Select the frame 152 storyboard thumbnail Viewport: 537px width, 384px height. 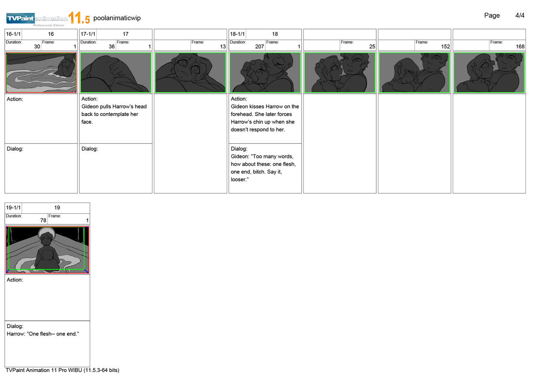(414, 73)
